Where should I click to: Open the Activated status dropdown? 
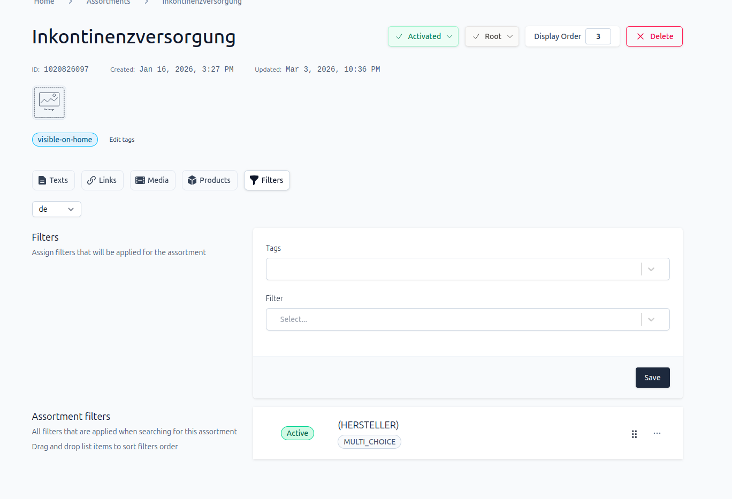[x=423, y=36]
